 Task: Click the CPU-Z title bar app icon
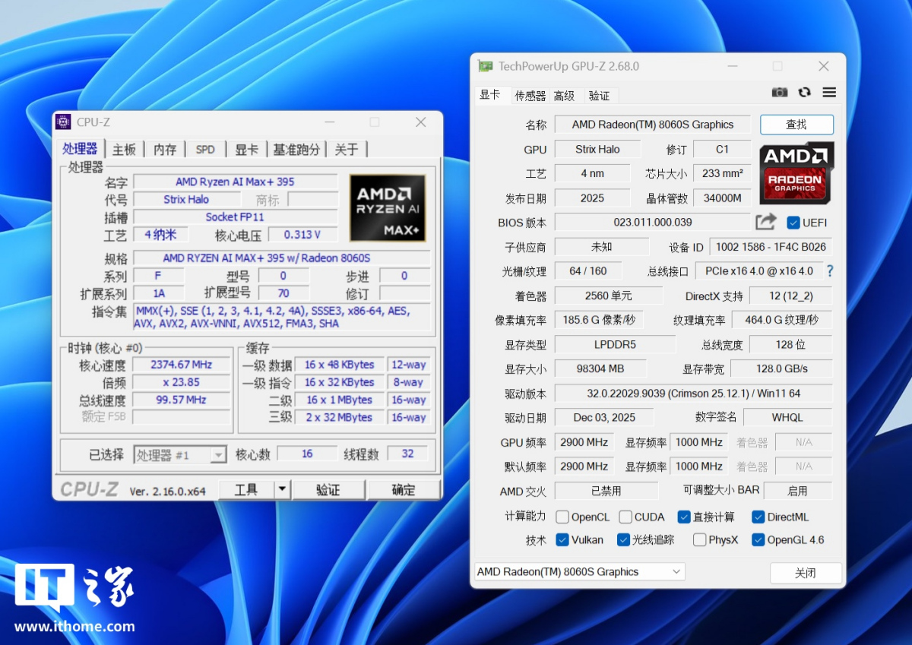point(64,122)
